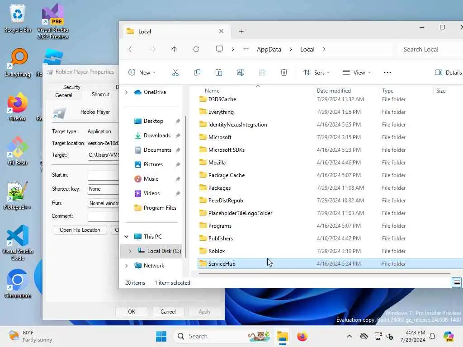The height and width of the screenshot is (347, 463).
Task: Select the Notepad++ desktop shortcut
Action: (18, 195)
